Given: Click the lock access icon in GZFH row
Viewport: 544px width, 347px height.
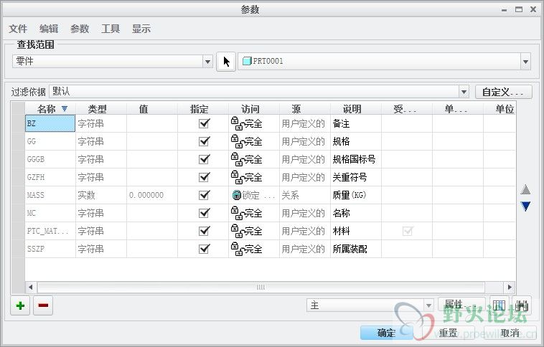Looking at the screenshot, I should pyautogui.click(x=237, y=177).
